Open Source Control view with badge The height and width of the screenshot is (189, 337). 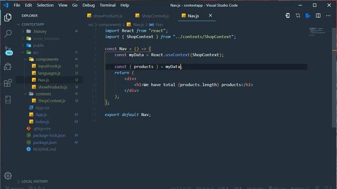(x=8, y=50)
